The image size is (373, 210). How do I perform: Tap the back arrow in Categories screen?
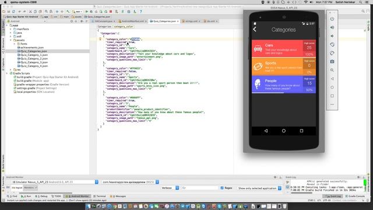tap(255, 29)
